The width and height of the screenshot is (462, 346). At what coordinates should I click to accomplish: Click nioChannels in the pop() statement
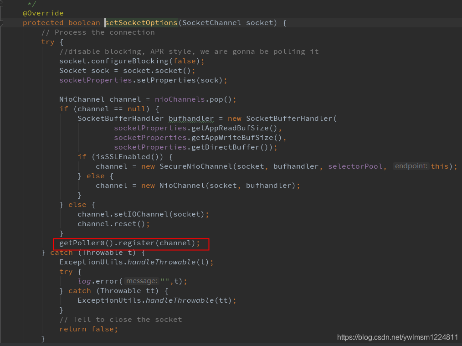point(180,99)
